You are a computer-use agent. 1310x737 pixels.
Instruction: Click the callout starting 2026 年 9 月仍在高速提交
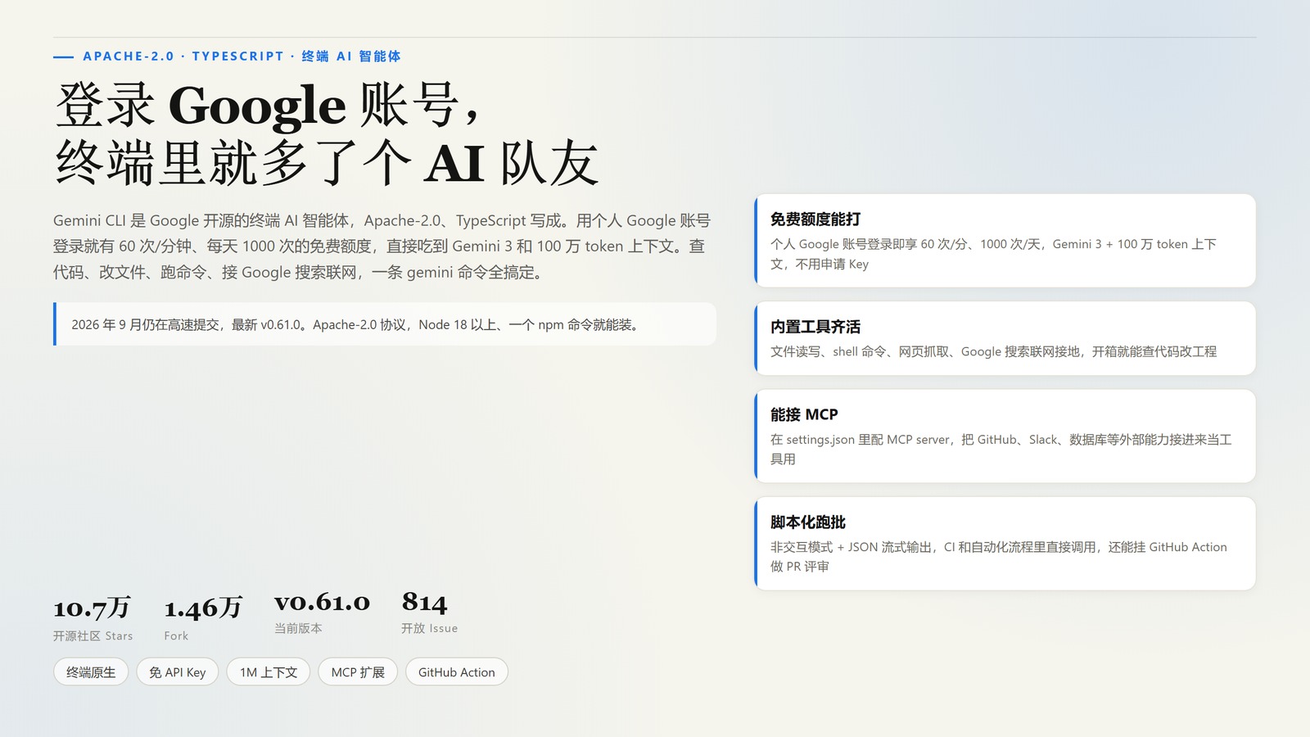coord(385,324)
